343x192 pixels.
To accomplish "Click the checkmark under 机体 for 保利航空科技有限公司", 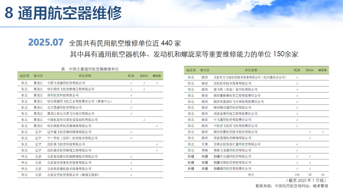I will pyautogui.click(x=131, y=95).
